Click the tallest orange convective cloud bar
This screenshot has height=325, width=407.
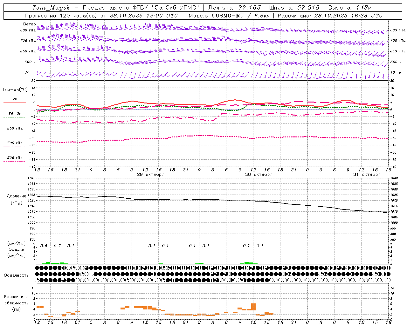click(253, 307)
